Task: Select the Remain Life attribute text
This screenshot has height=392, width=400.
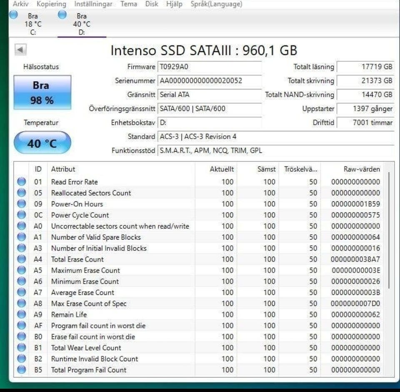Action: point(69,314)
